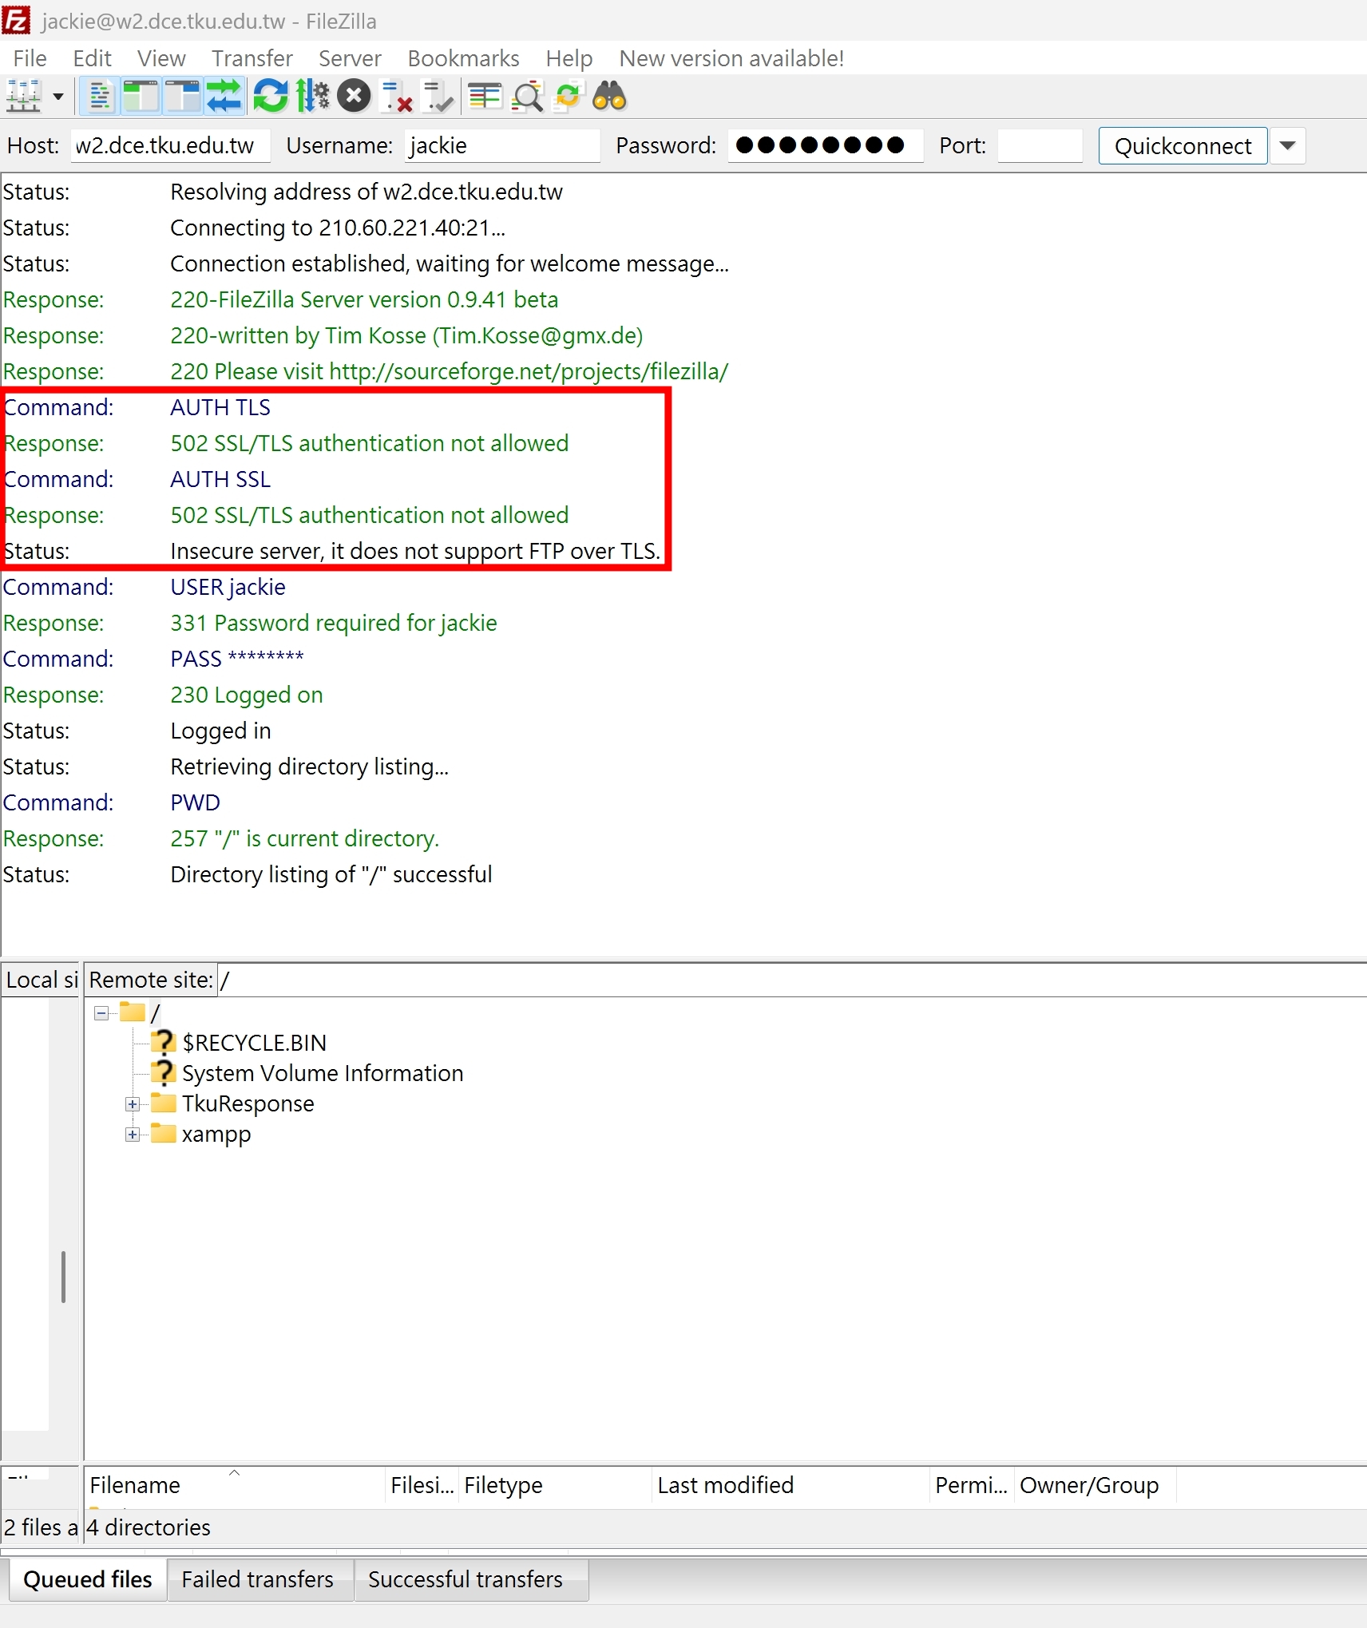This screenshot has height=1628, width=1367.
Task: Open the Edit menu
Action: pos(92,58)
